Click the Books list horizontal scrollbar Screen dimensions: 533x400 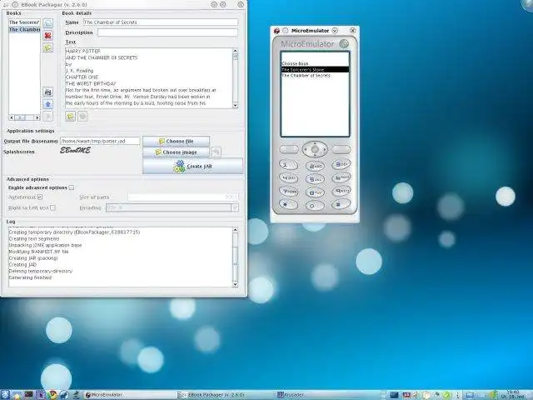tap(24, 117)
